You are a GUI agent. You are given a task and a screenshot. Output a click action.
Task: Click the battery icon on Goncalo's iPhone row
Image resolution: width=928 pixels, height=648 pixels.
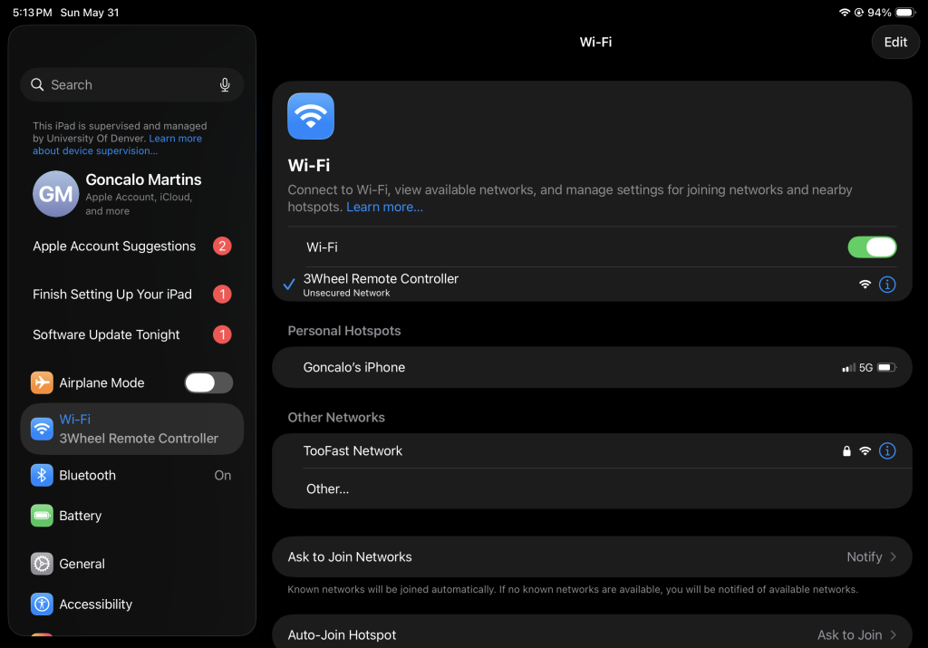pyautogui.click(x=886, y=367)
